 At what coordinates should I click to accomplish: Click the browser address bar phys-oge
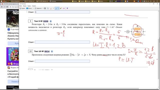tap(14, 7)
